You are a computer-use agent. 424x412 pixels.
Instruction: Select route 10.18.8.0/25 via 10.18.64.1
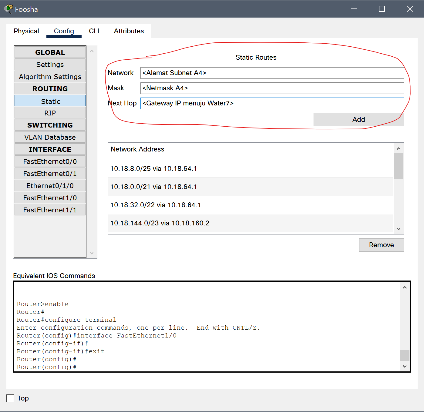[x=251, y=169]
